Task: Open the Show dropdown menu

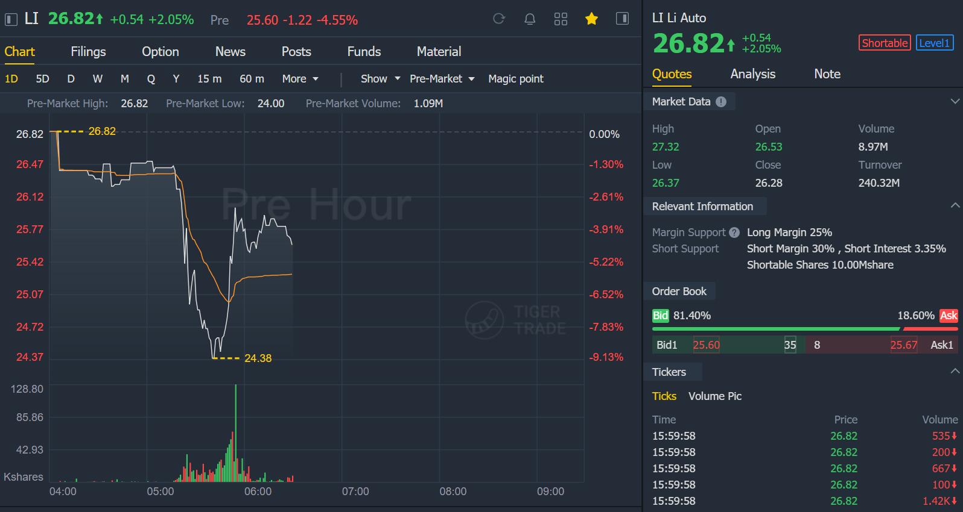Action: tap(380, 79)
